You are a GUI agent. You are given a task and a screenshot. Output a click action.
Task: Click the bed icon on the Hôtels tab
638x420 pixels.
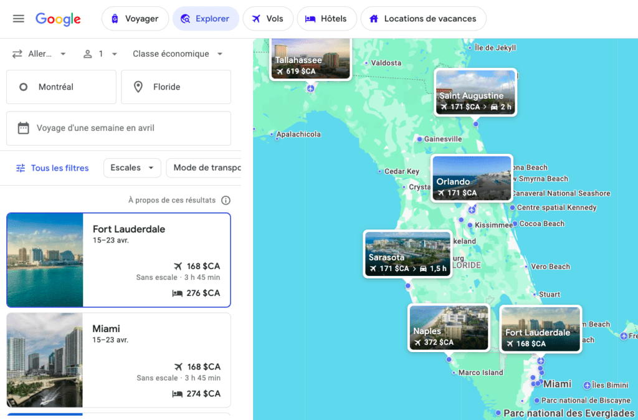(x=309, y=19)
